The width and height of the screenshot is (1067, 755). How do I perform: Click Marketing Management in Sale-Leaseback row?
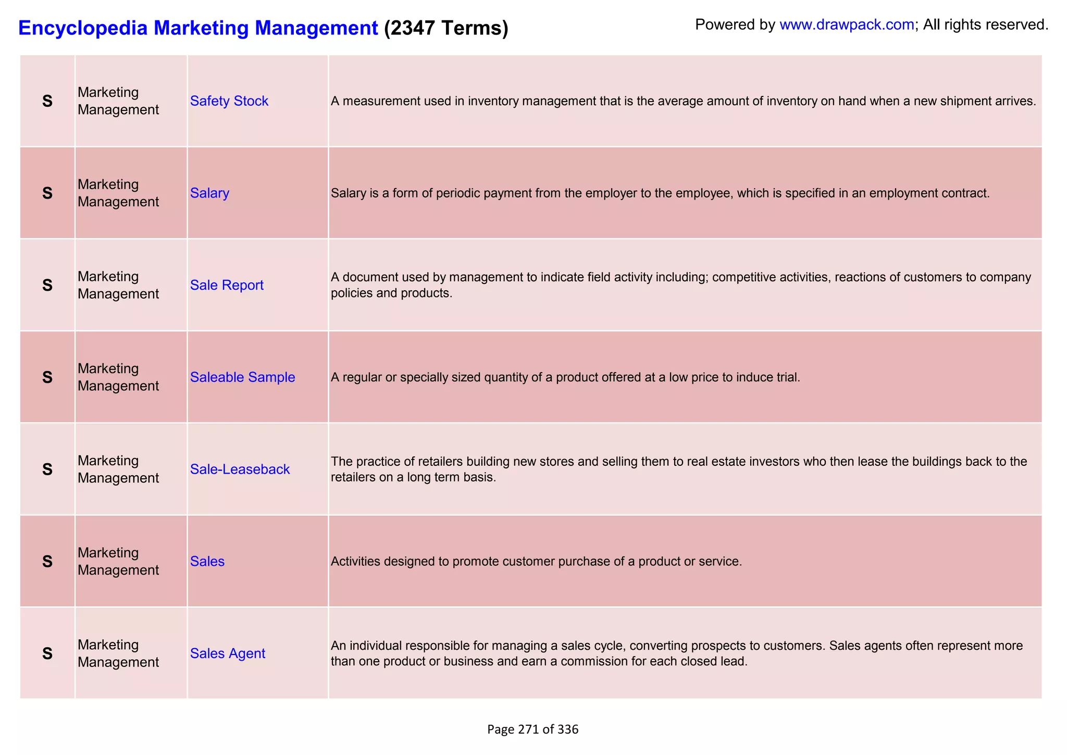click(118, 469)
